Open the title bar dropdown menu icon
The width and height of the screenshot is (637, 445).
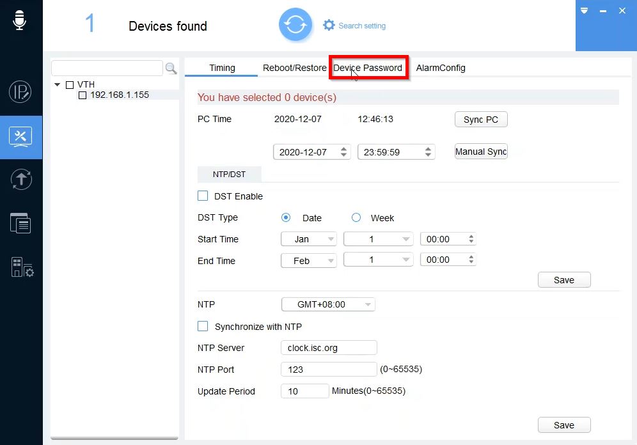click(584, 11)
